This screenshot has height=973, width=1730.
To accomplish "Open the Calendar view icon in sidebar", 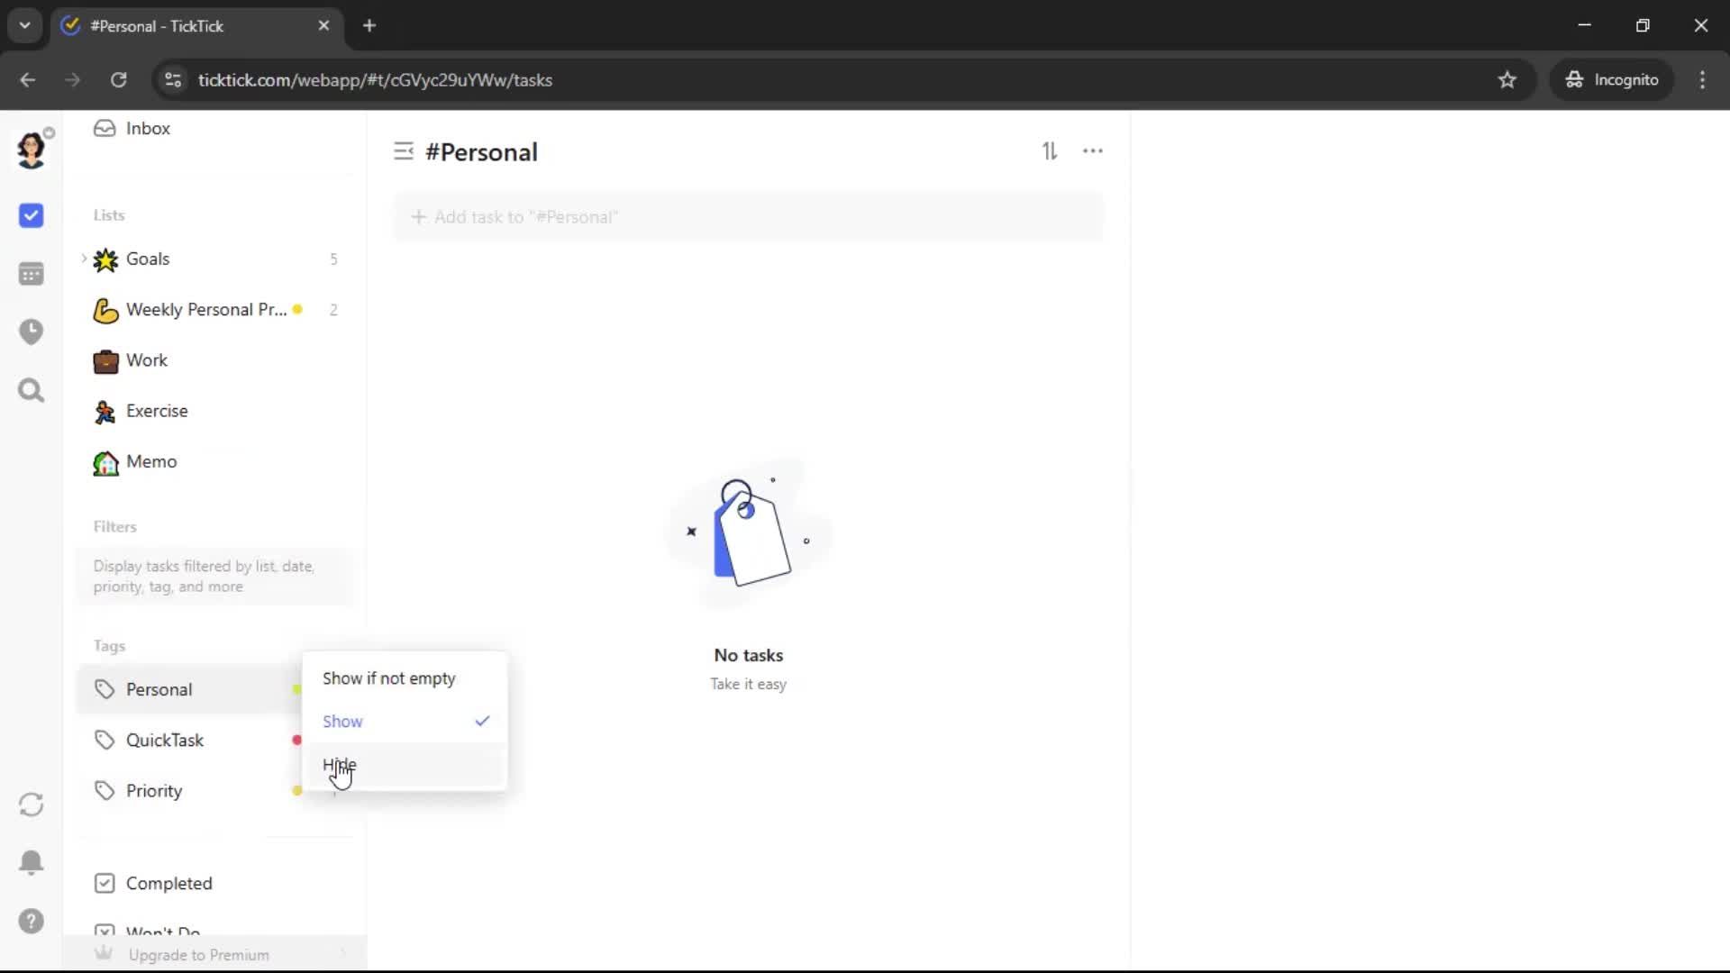I will (x=31, y=274).
